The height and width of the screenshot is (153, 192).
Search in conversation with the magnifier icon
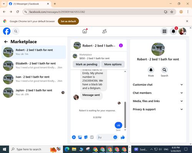(164, 70)
